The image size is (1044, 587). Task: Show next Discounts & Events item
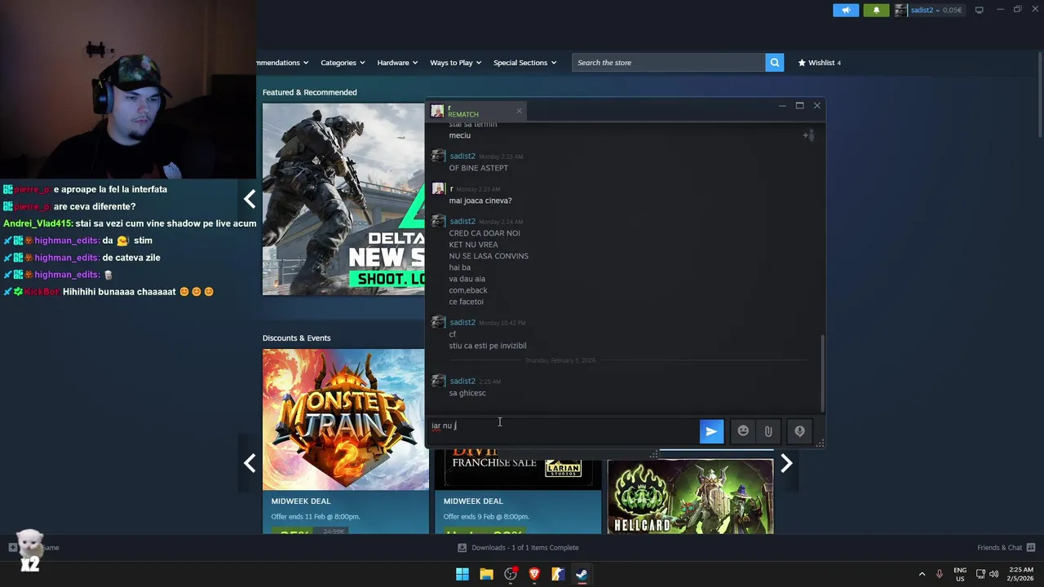pos(786,463)
